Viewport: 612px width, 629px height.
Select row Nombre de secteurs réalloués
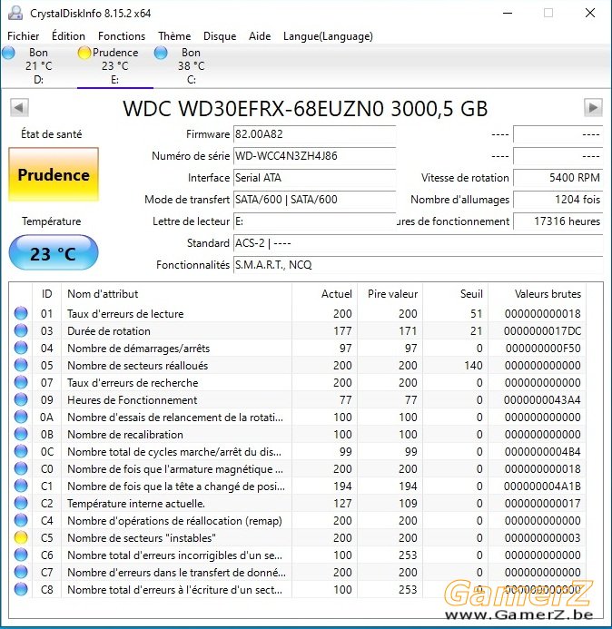pyautogui.click(x=299, y=365)
